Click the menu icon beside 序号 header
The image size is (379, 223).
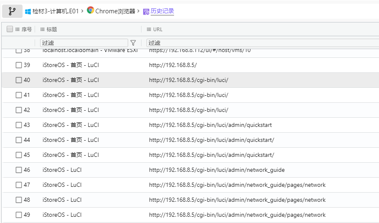[18, 30]
